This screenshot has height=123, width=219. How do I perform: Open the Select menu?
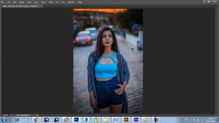click(43, 2)
